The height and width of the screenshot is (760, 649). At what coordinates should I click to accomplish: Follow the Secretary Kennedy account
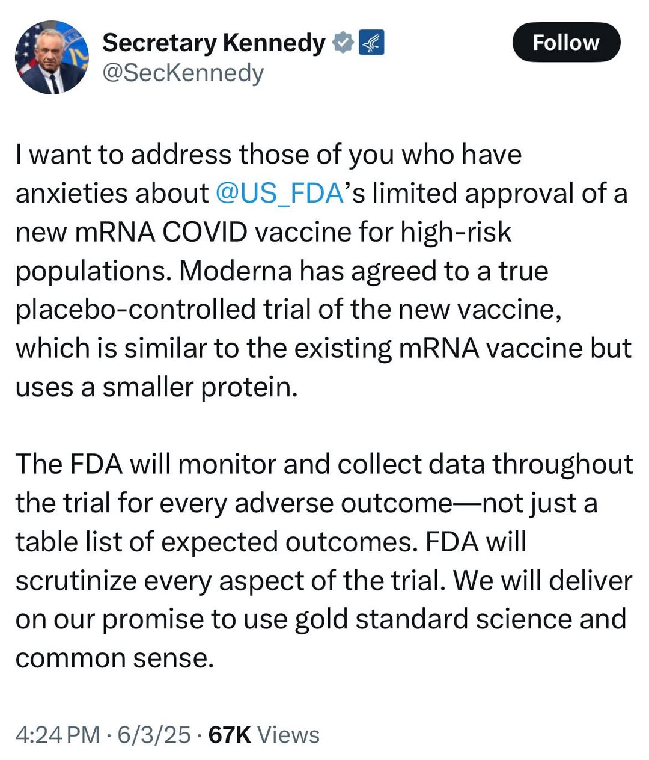click(x=565, y=43)
